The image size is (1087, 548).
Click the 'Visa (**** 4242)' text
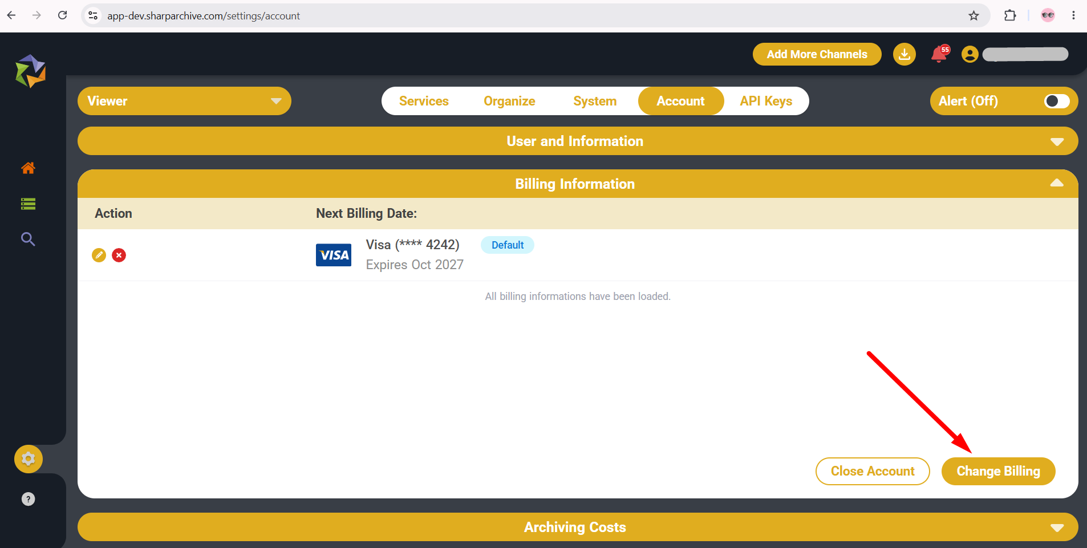413,245
